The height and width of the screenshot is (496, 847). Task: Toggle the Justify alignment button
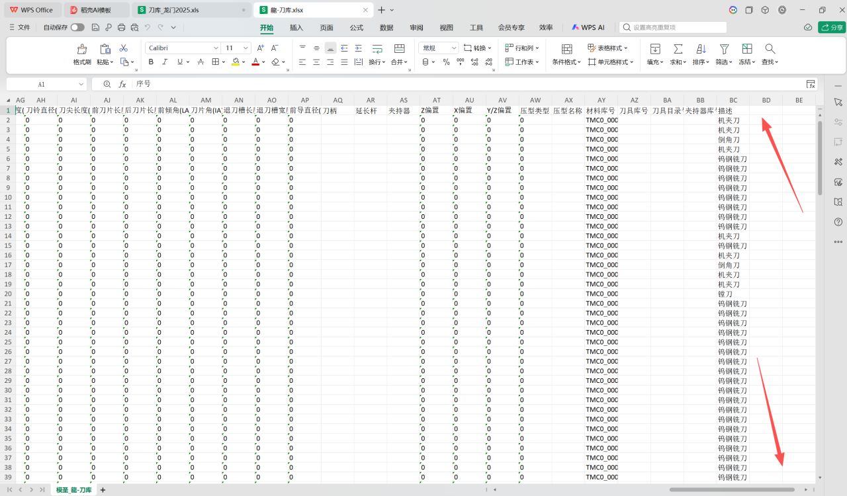pos(344,62)
